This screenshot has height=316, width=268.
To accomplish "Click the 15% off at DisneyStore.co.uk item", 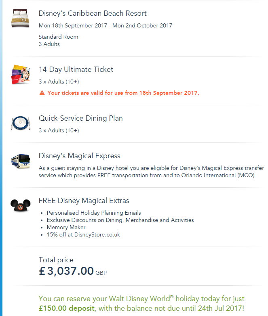I will tap(83, 234).
